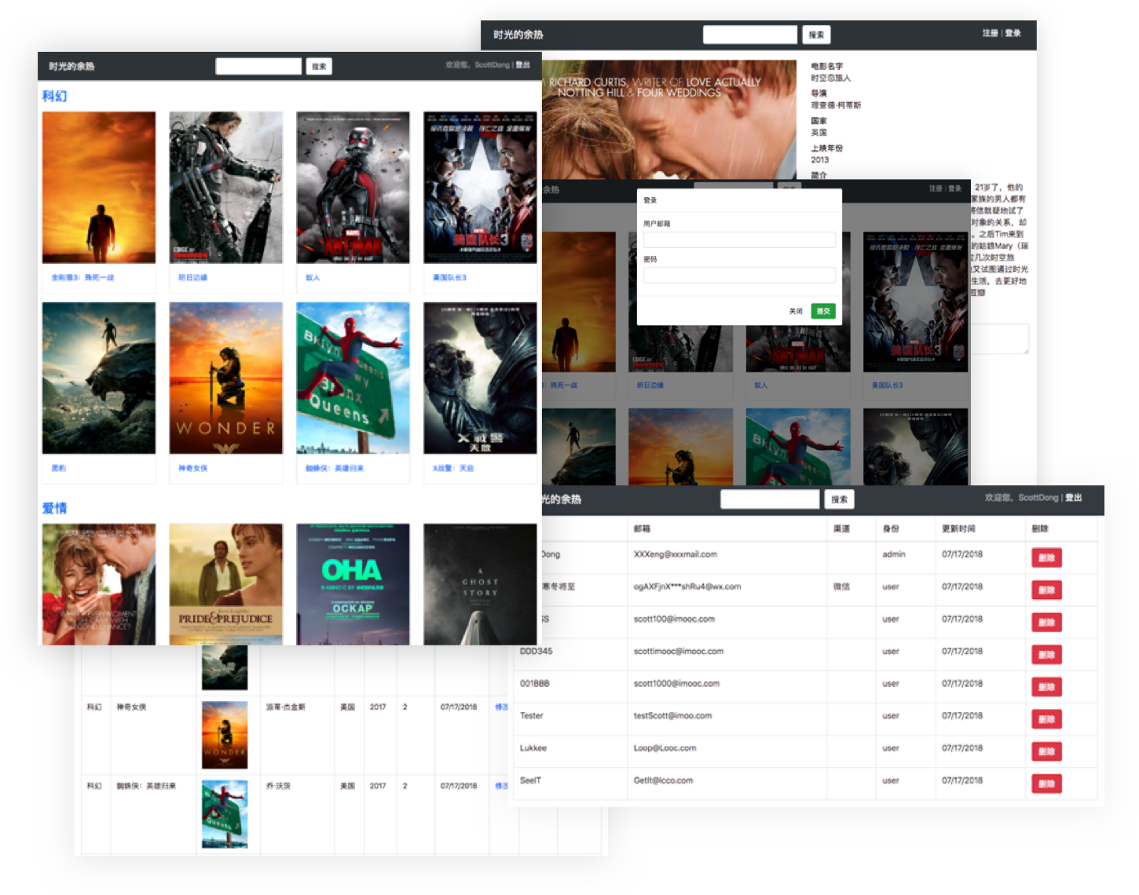
Task: Open the 爱情 category heading
Action: pyautogui.click(x=55, y=508)
